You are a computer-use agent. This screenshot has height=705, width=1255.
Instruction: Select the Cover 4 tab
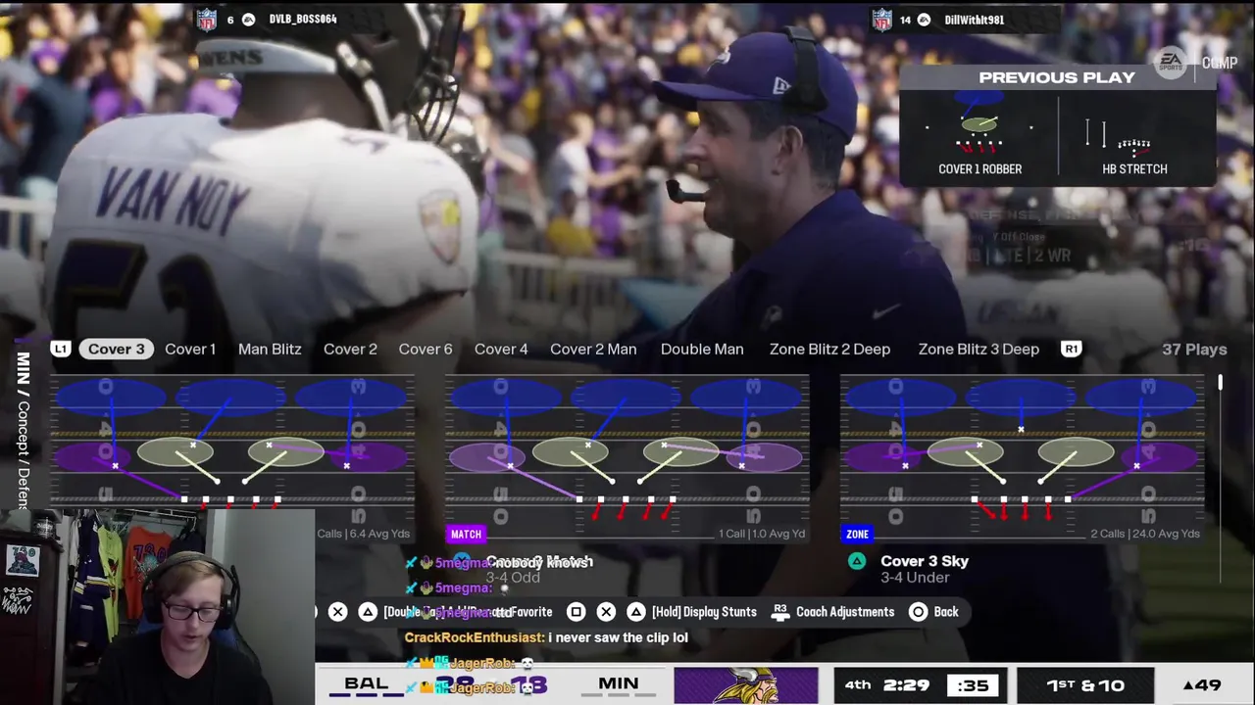(x=501, y=349)
